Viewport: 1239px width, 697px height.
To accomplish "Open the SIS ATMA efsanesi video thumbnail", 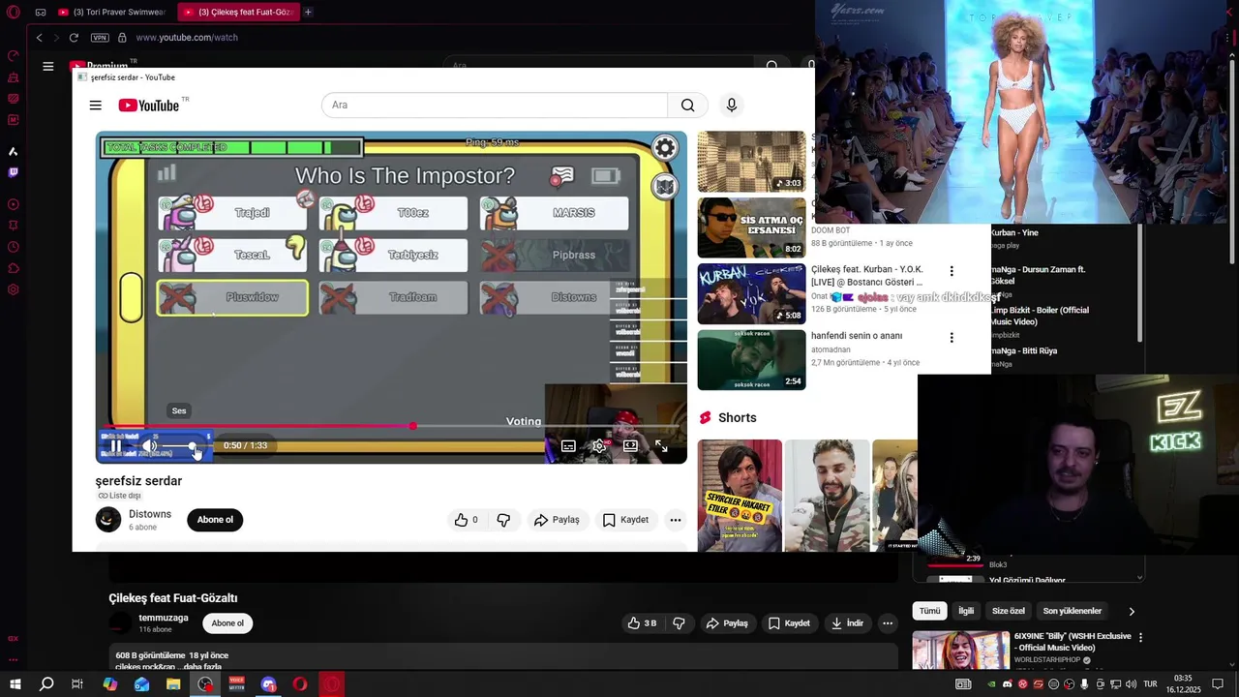I will tap(751, 228).
